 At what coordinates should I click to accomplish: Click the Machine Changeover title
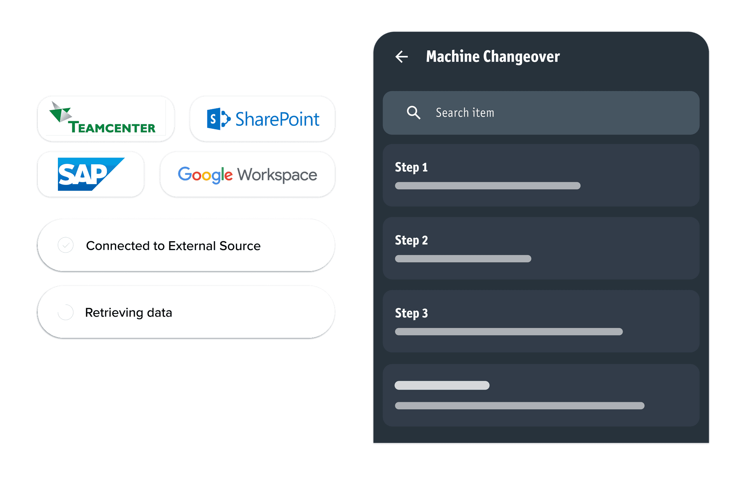493,57
